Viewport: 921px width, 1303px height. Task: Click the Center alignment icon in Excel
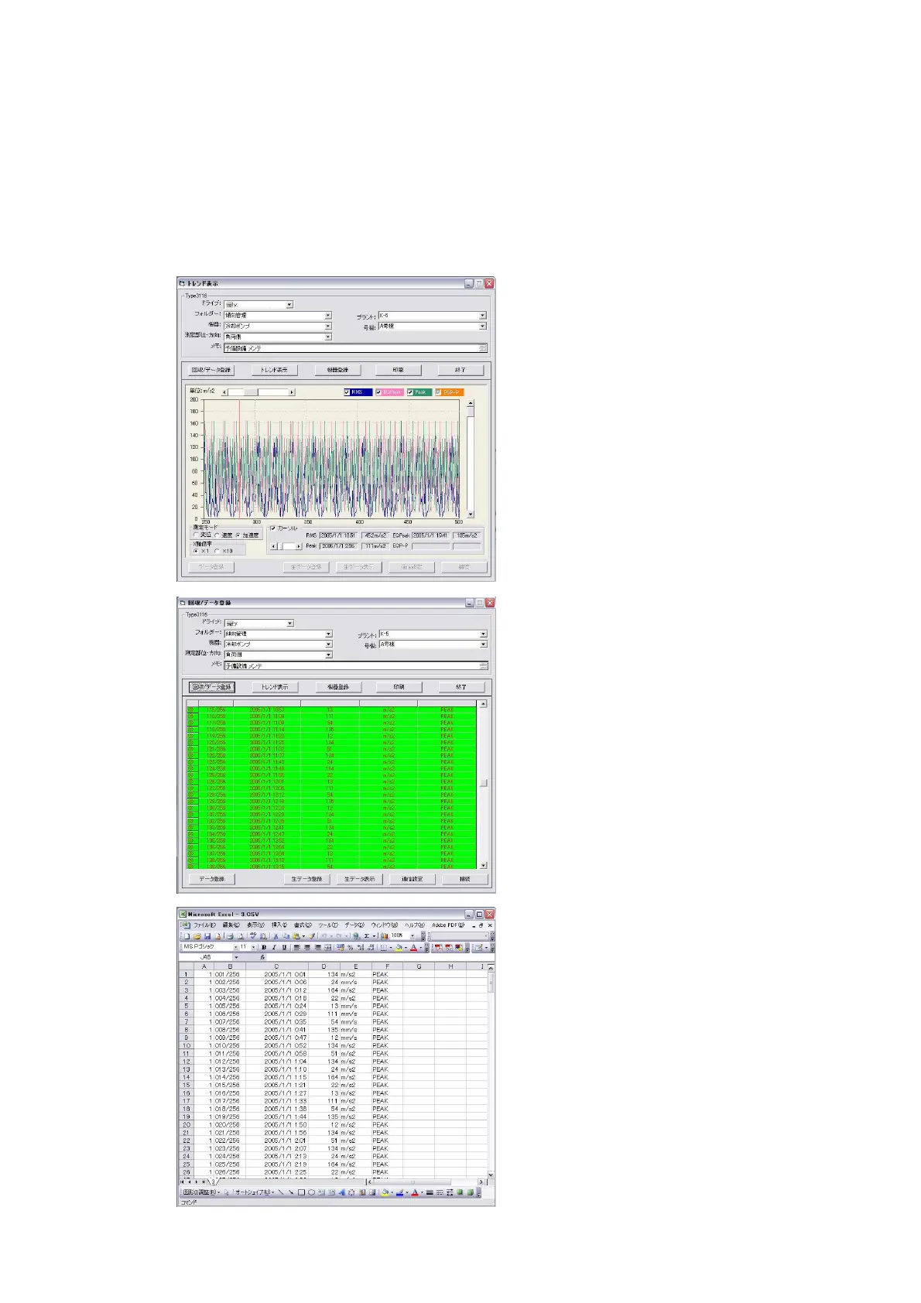click(x=307, y=948)
